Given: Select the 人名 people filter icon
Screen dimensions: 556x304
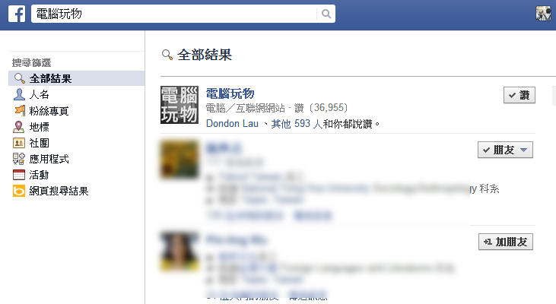Looking at the screenshot, I should [x=19, y=94].
